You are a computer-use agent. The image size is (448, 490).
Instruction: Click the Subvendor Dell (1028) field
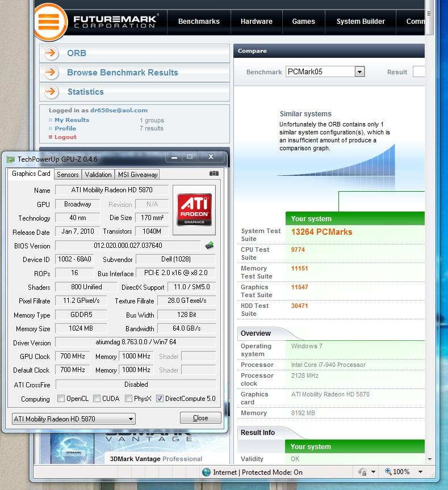point(175,259)
